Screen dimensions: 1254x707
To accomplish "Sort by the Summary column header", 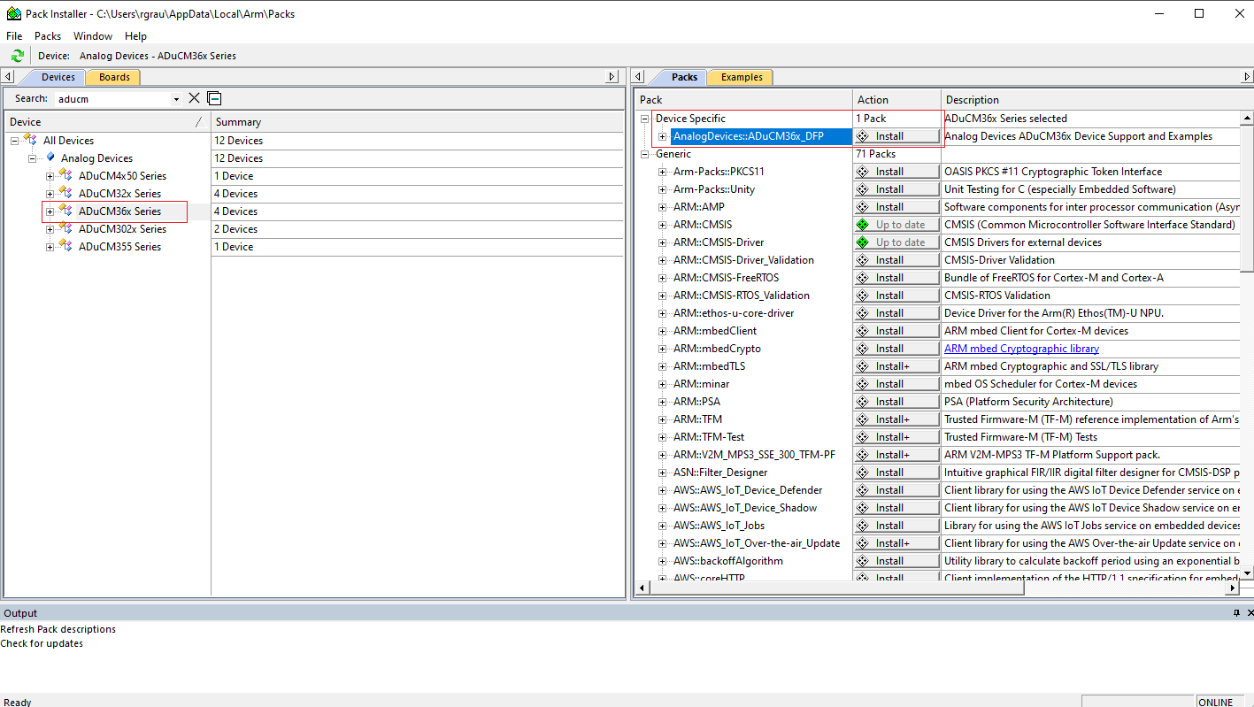I will (x=418, y=122).
